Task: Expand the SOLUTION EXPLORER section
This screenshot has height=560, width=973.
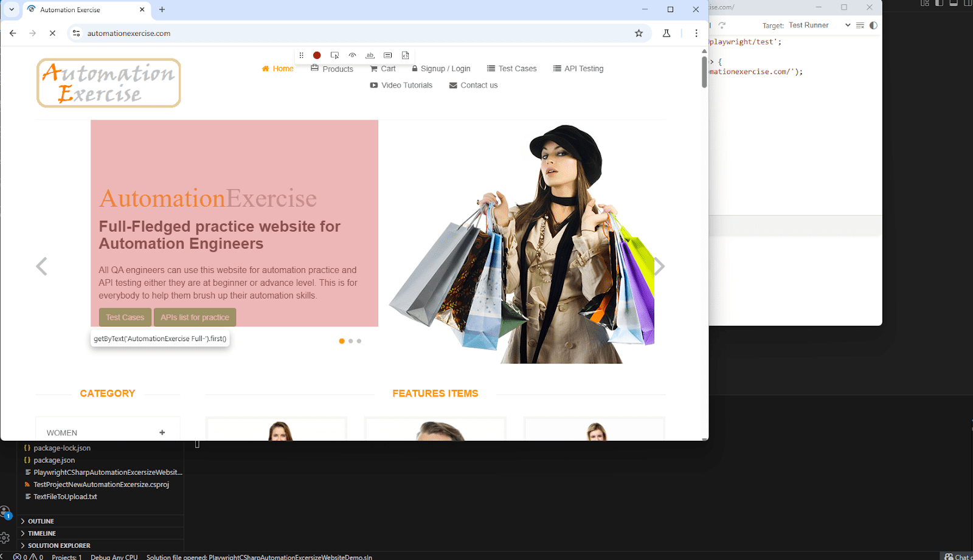Action: point(58,545)
